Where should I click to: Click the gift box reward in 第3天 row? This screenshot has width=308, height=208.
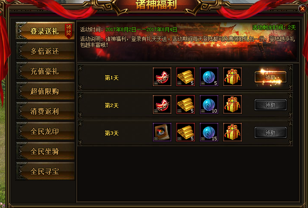pos(232,132)
